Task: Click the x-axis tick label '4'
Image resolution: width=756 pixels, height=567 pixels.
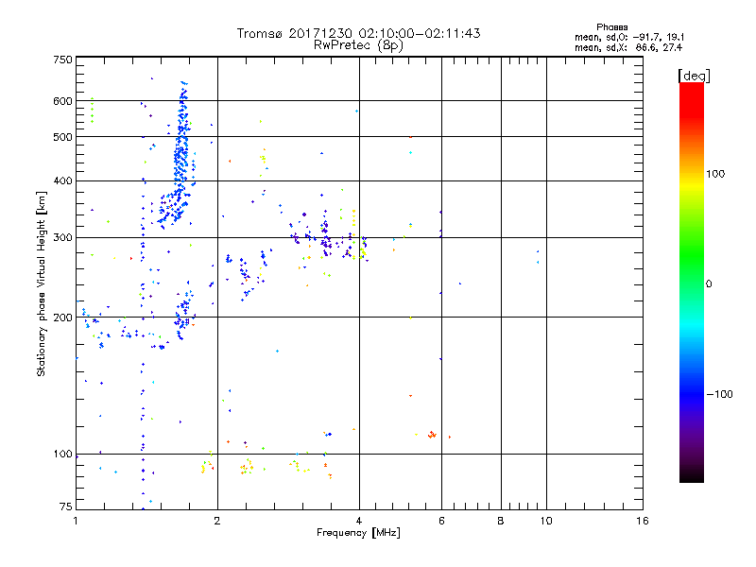Action: [x=359, y=521]
